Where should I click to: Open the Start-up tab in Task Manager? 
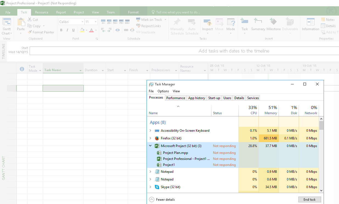pos(214,98)
